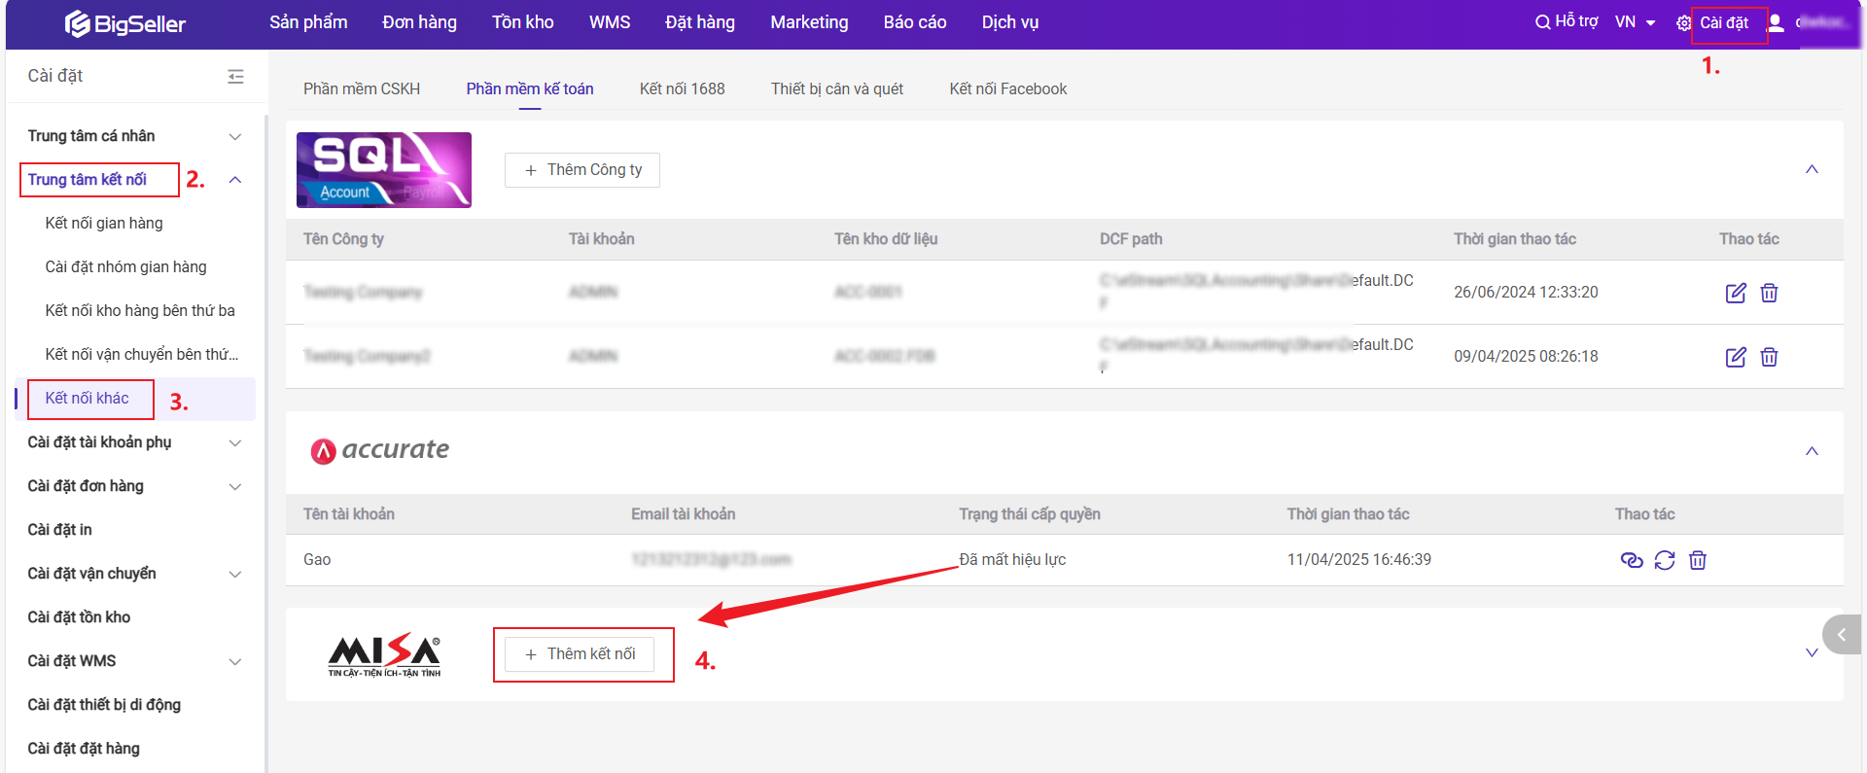Click MISA Thêm kết nối button

coord(580,654)
